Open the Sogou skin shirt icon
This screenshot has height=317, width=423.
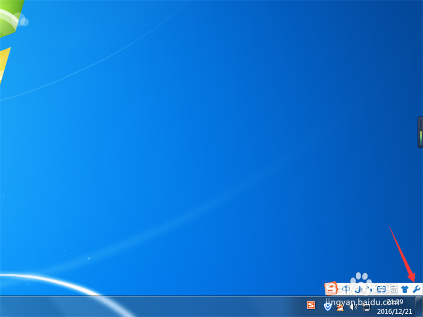coord(404,290)
